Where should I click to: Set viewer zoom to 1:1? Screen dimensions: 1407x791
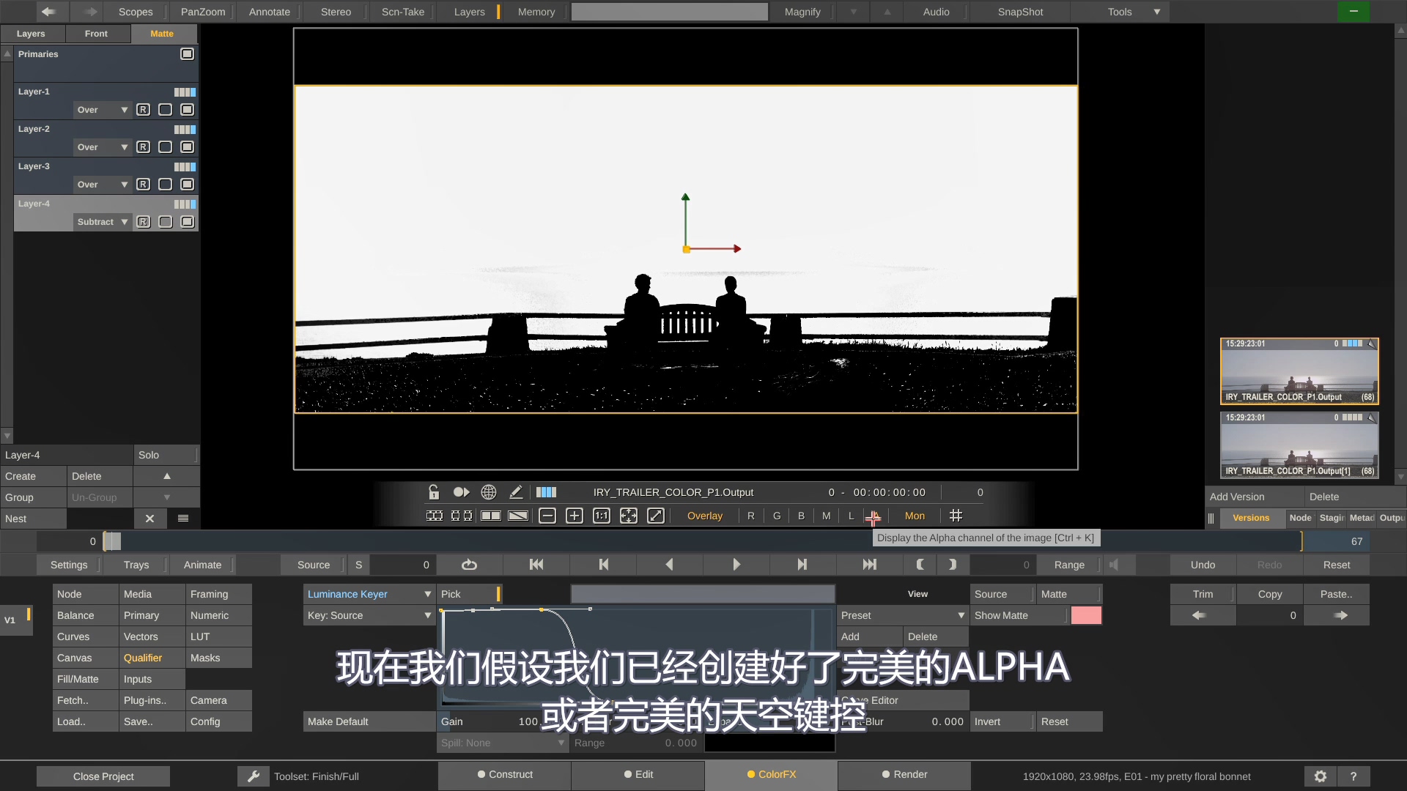[x=602, y=516]
